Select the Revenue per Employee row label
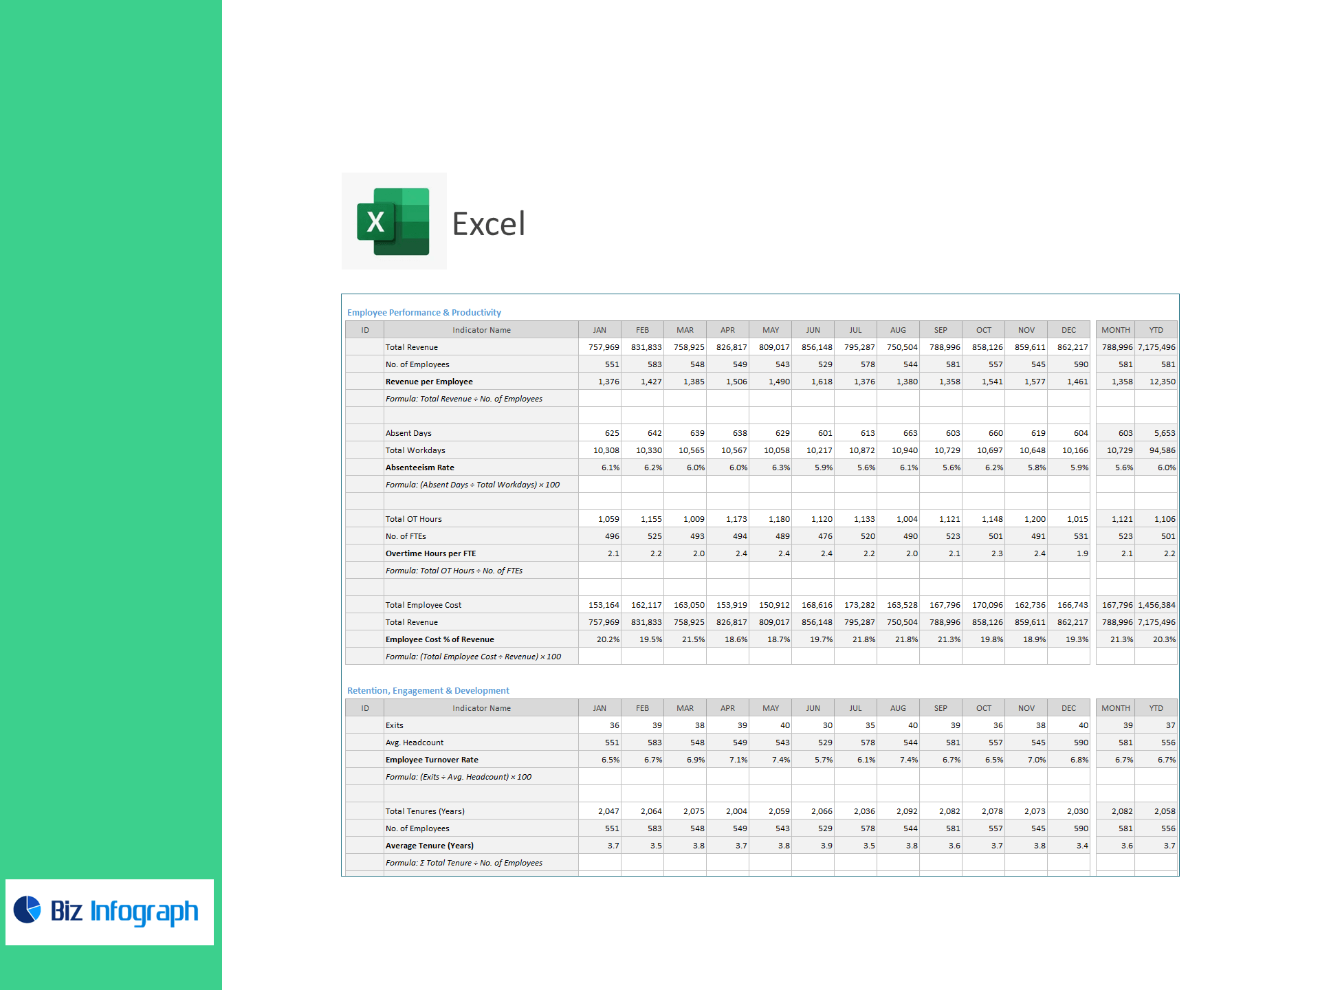Screen dimensions: 1320x990 [429, 382]
